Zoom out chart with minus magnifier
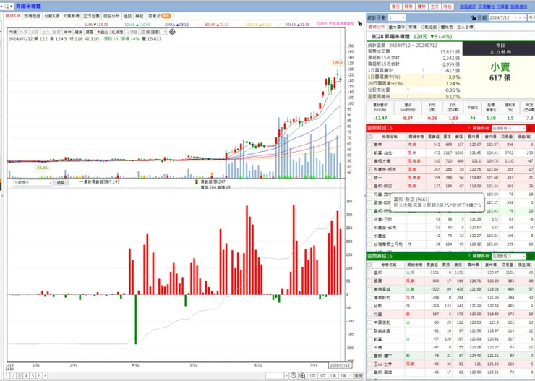The width and height of the screenshot is (535, 381). tap(294, 375)
